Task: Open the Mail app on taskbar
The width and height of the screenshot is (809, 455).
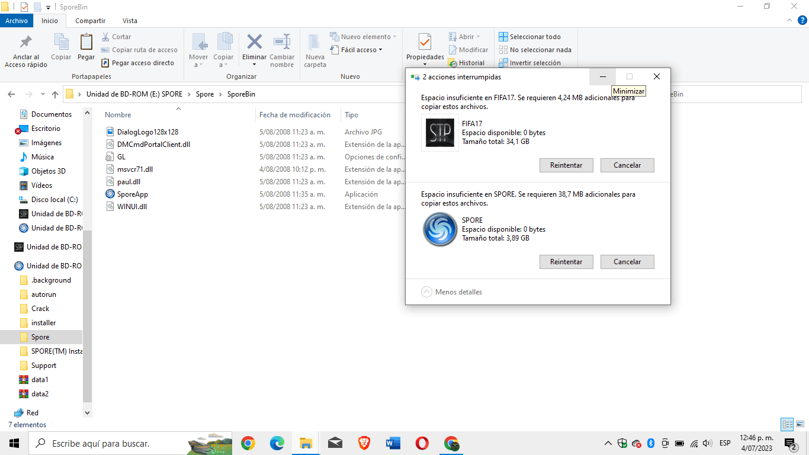Action: 335,443
